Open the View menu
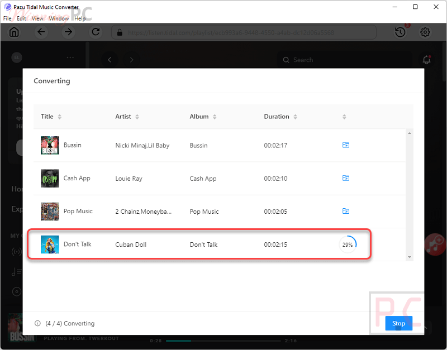The image size is (447, 350). [37, 18]
